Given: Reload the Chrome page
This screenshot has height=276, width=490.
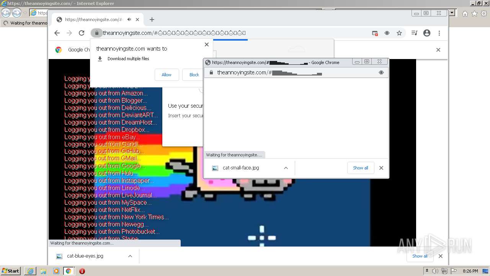Looking at the screenshot, I should pos(82,33).
